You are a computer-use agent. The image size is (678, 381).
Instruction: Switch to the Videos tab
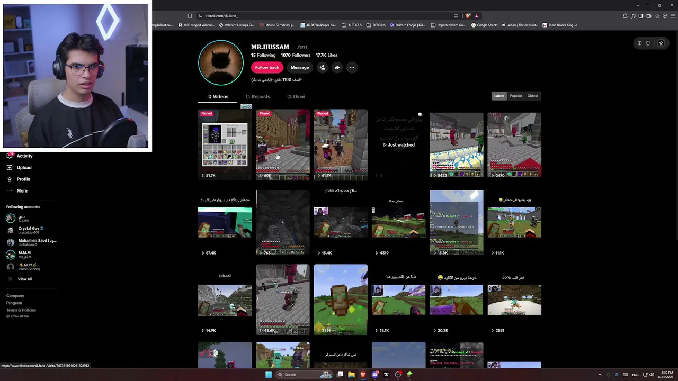(x=218, y=97)
